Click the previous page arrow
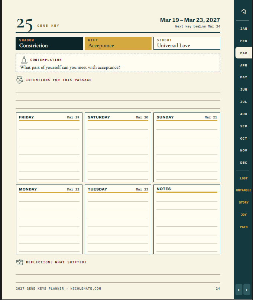The width and height of the screenshot is (253, 300). (239, 290)
